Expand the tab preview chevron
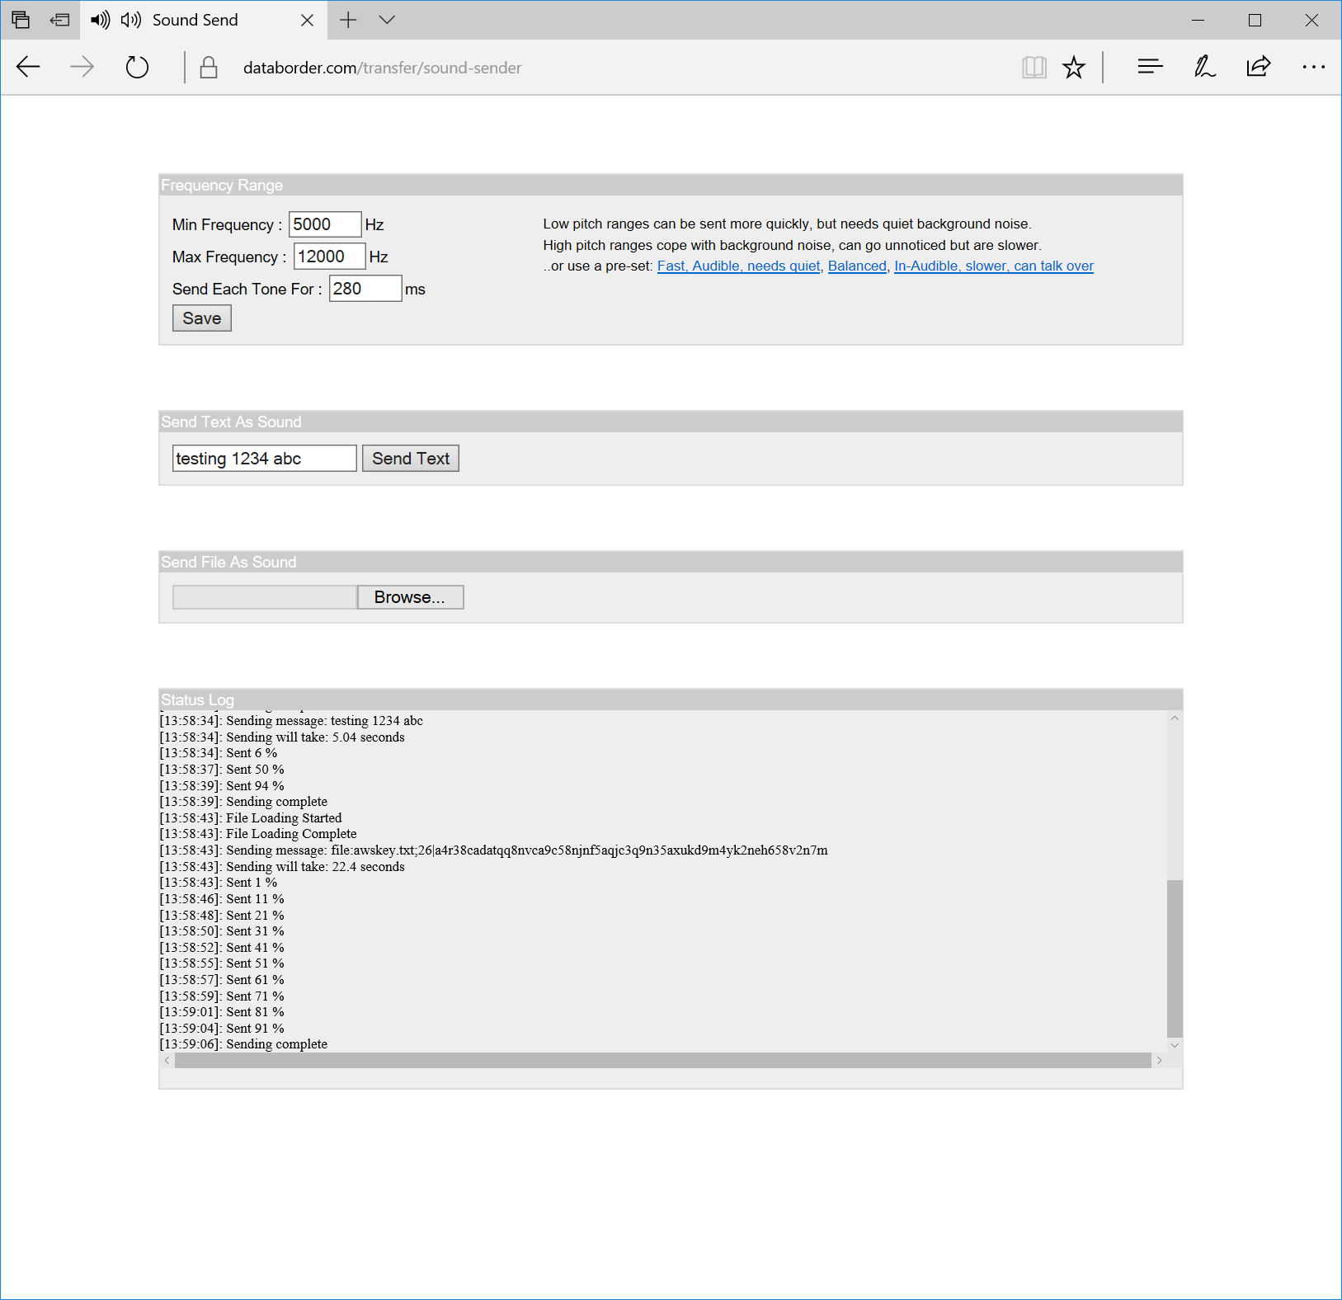The height and width of the screenshot is (1300, 1342). tap(387, 20)
